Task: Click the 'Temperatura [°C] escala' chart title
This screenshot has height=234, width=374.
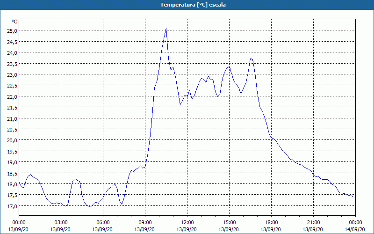Action: click(193, 5)
